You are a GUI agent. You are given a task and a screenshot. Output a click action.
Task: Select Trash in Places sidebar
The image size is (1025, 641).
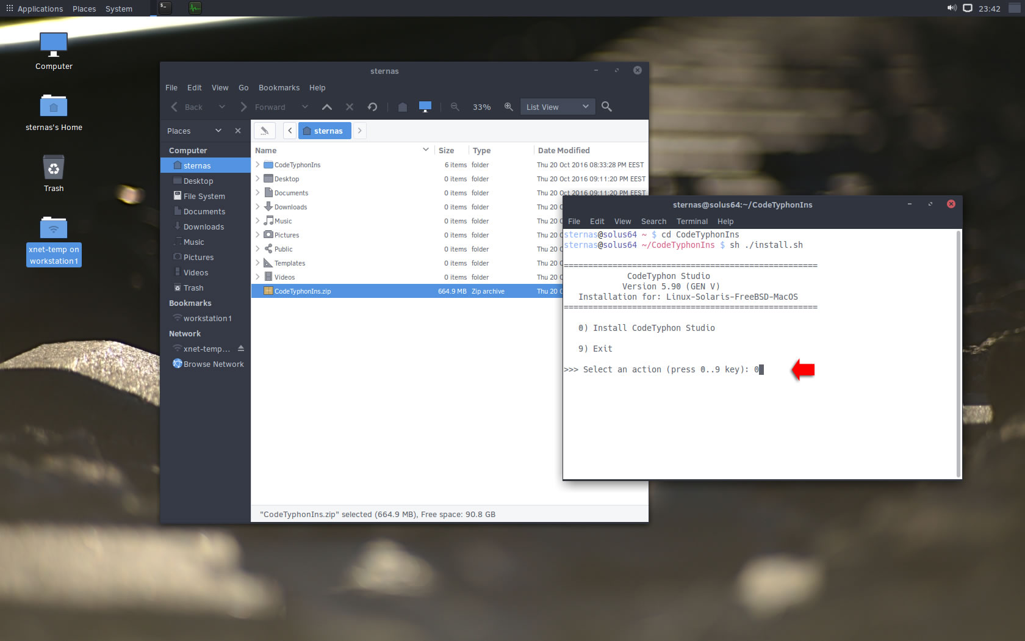(x=205, y=288)
